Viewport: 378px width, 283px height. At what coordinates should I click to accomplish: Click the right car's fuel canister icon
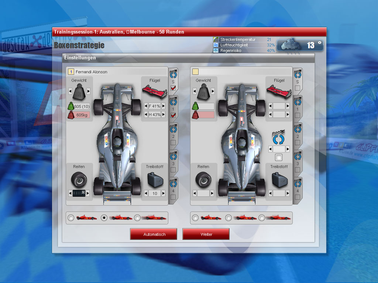click(280, 180)
